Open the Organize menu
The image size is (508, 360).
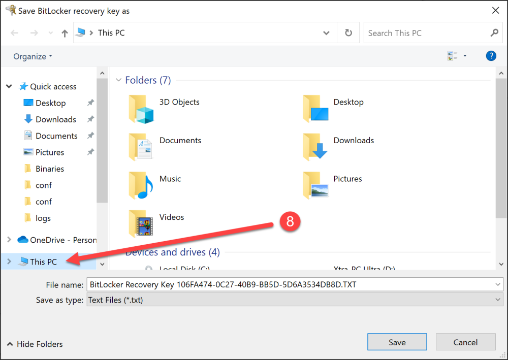[29, 56]
